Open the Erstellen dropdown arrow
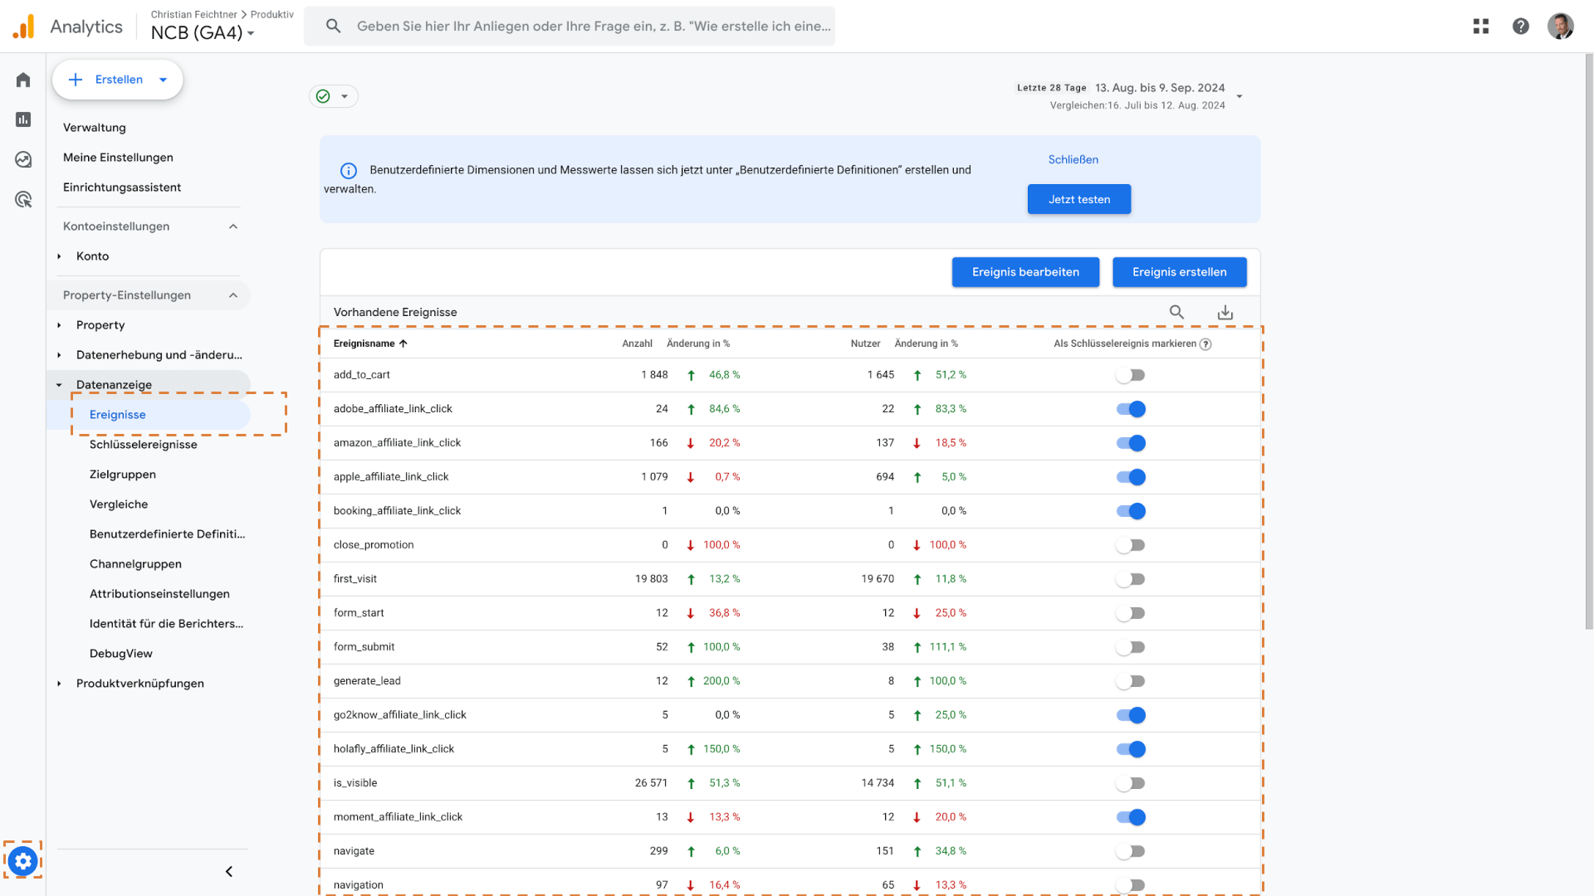The height and width of the screenshot is (896, 1594). [164, 80]
